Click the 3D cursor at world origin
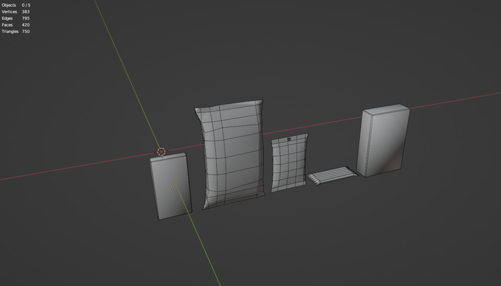 [x=162, y=152]
